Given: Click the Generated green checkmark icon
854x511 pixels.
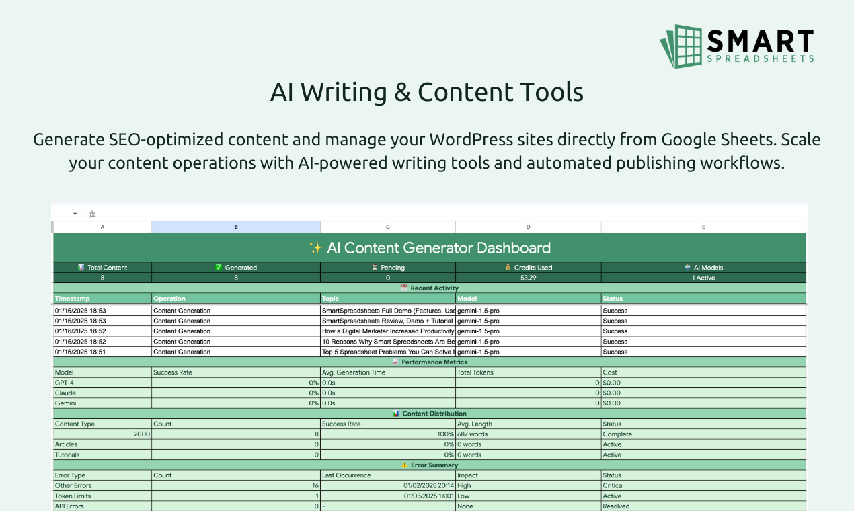Looking at the screenshot, I should point(219,268).
